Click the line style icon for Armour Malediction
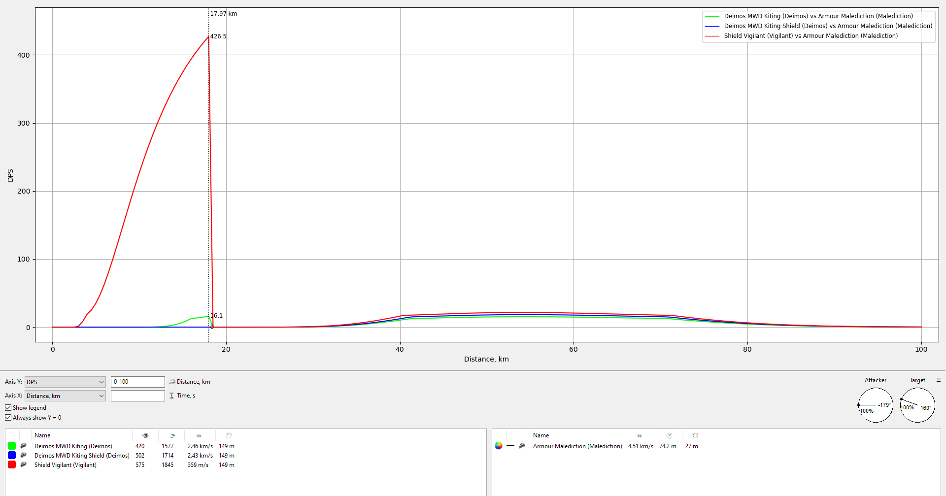 click(x=510, y=446)
